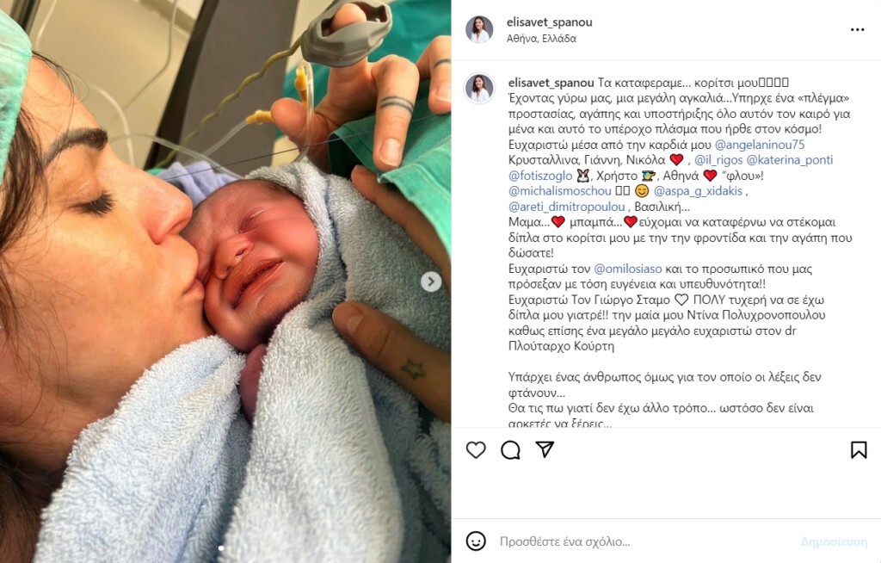The image size is (881, 563).
Task: Open elisavet_spanou username in header
Action: click(x=549, y=22)
